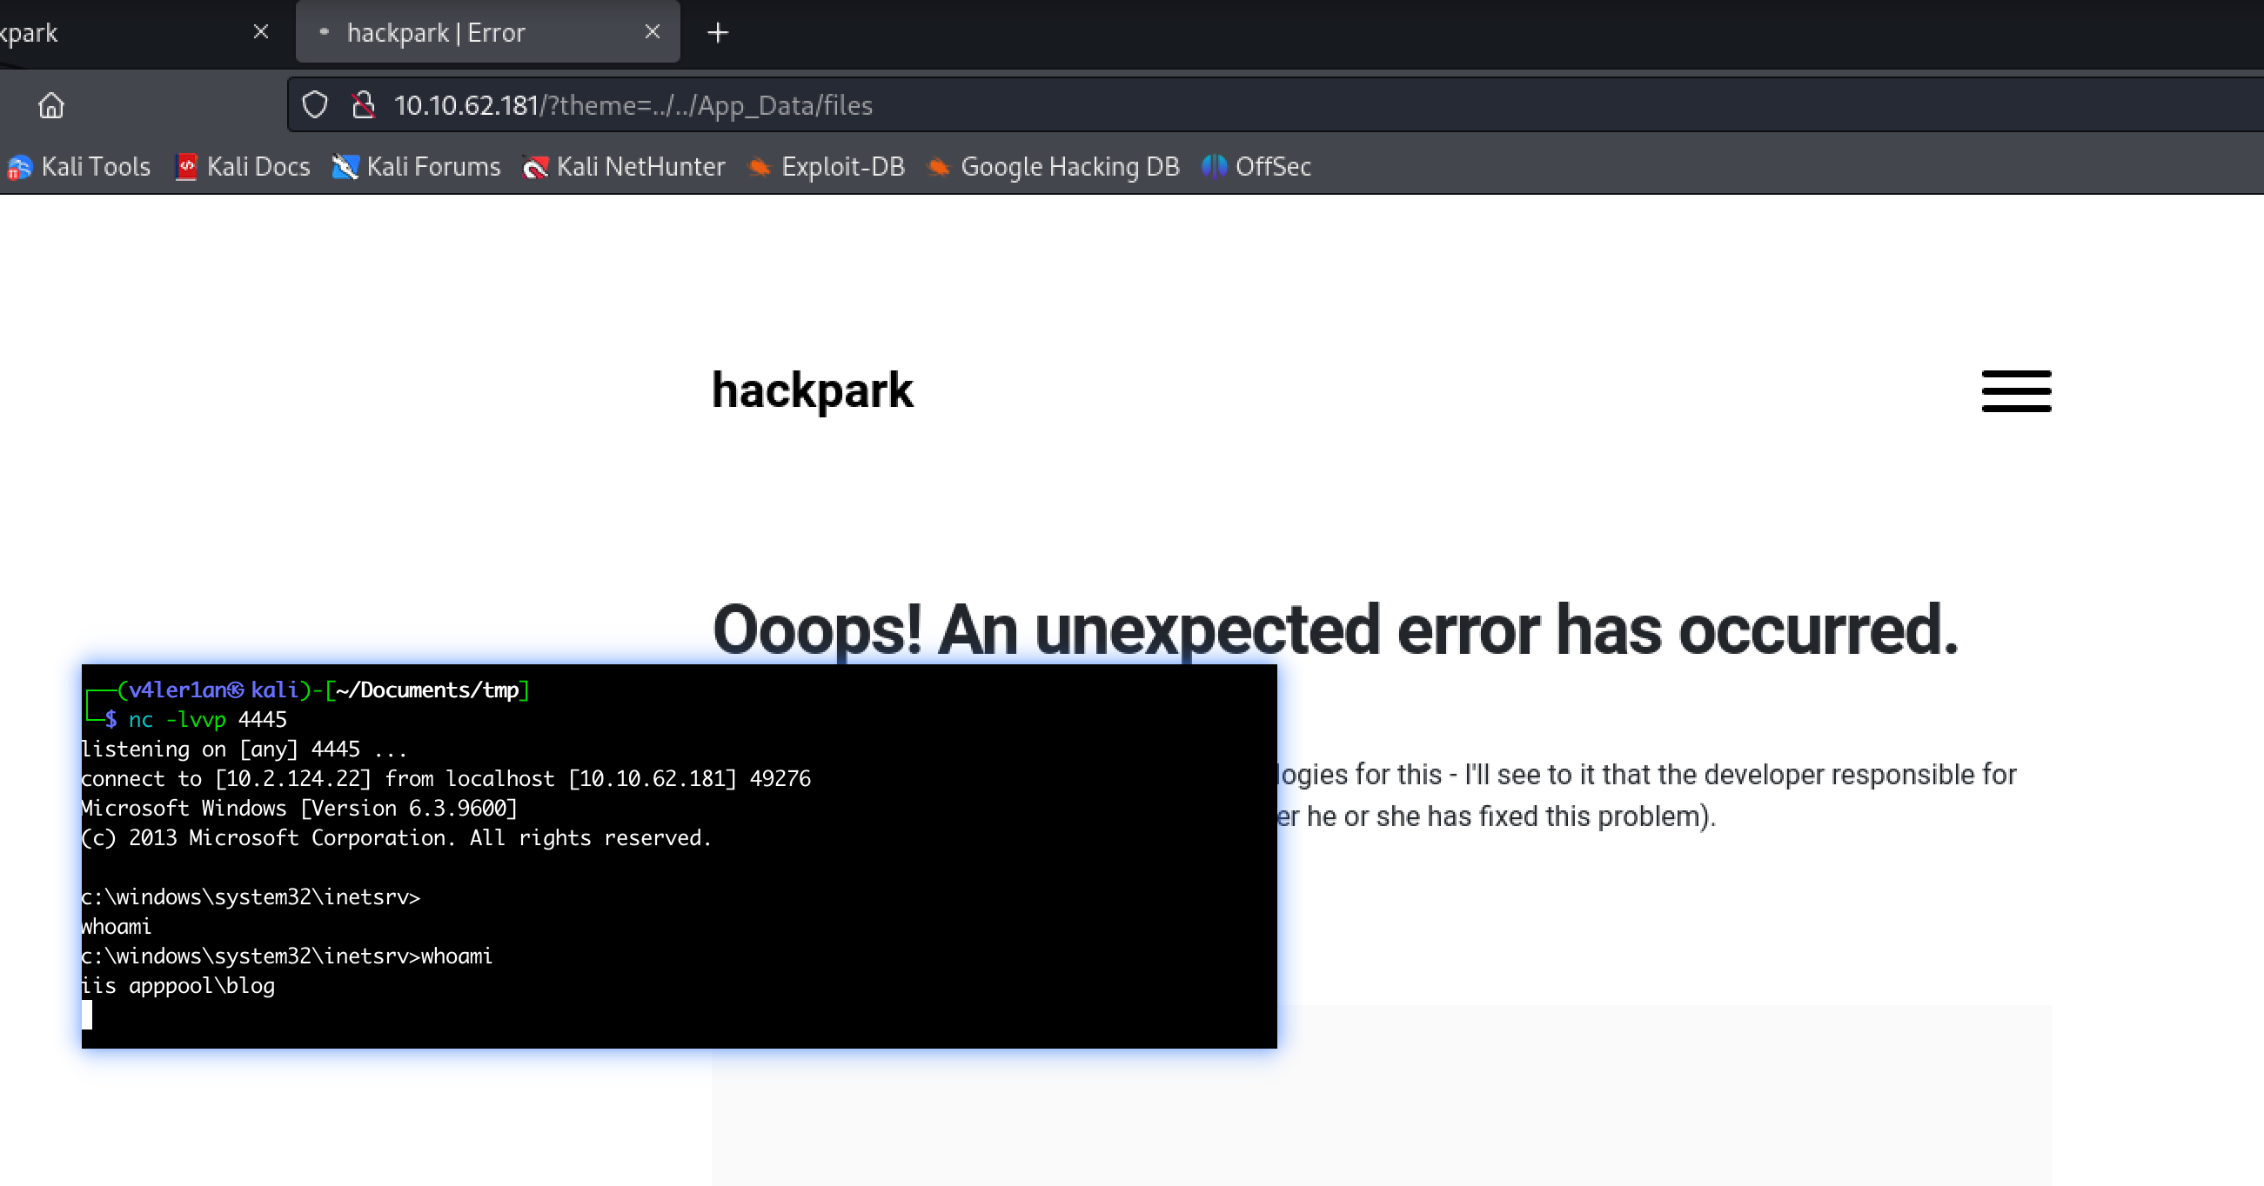Open OffSec bookmark

tap(1256, 167)
